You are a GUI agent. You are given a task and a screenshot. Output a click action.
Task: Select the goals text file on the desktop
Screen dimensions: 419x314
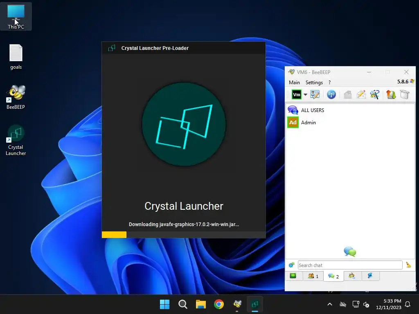(16, 57)
